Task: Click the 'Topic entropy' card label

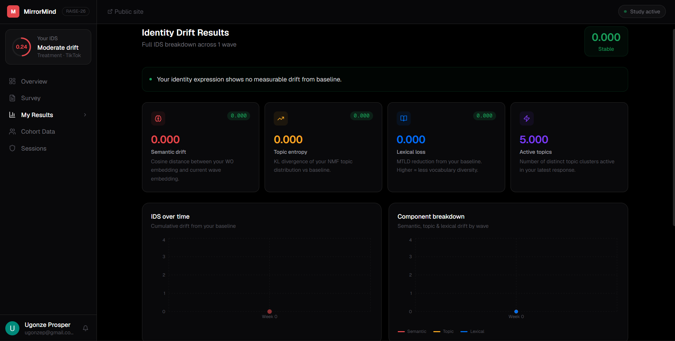Action: coord(290,152)
